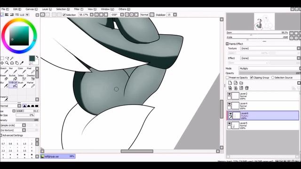Click the clear layer icon
The width and height of the screenshot is (301, 169).
coord(241,88)
